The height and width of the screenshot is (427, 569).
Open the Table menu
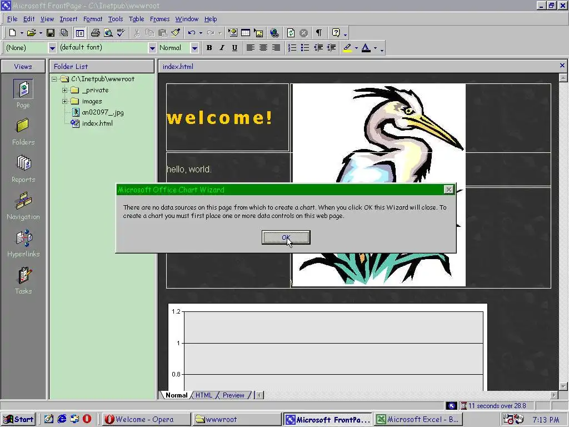pyautogui.click(x=137, y=19)
